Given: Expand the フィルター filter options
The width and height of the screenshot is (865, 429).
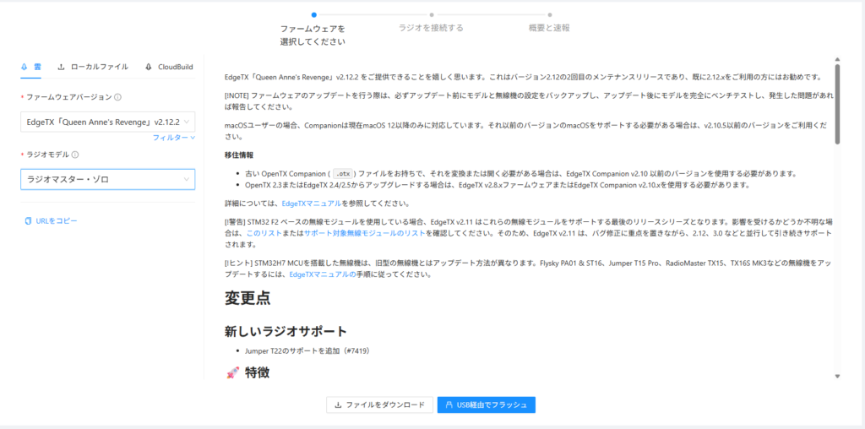Looking at the screenshot, I should [174, 138].
